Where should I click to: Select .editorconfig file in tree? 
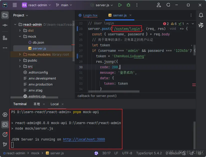click(x=36, y=72)
